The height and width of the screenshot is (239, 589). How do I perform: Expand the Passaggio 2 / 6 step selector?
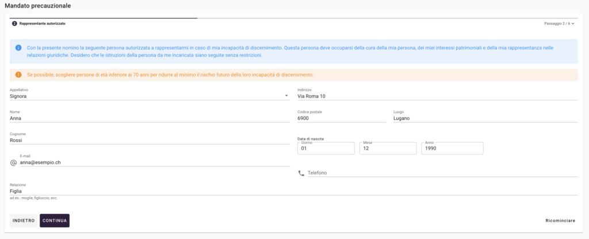click(559, 23)
